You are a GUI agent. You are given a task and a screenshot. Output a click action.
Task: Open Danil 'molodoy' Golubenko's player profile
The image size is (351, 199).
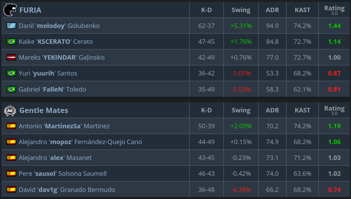[x=59, y=26]
